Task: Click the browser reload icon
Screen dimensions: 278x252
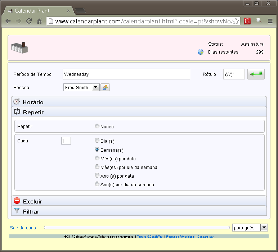Action: (29, 21)
